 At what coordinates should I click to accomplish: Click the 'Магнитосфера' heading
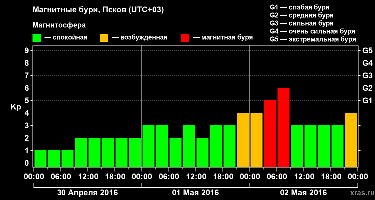(59, 25)
